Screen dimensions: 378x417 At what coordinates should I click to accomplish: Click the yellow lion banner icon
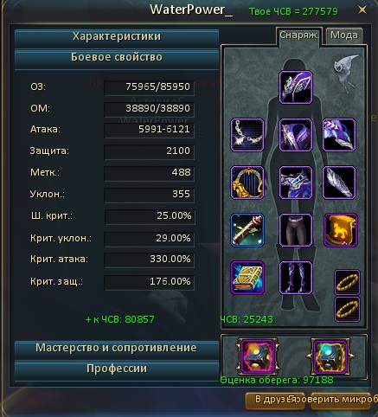coord(341,230)
